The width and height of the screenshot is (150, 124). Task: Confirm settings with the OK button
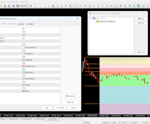[47, 108]
